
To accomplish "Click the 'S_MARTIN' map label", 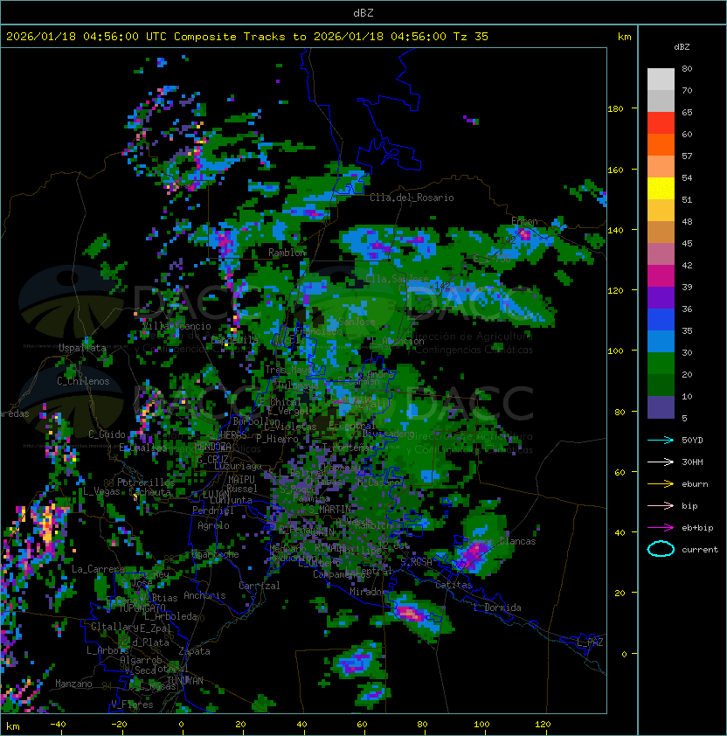I will (x=330, y=509).
